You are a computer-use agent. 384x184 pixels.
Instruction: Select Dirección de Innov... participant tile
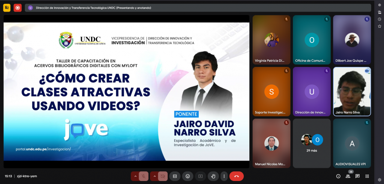pyautogui.click(x=312, y=92)
